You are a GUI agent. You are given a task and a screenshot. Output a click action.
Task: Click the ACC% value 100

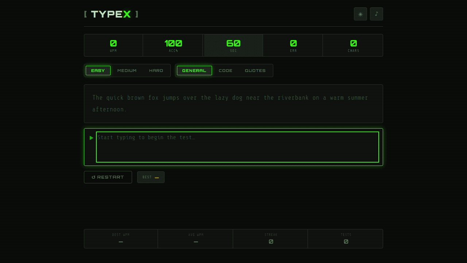coord(173,43)
